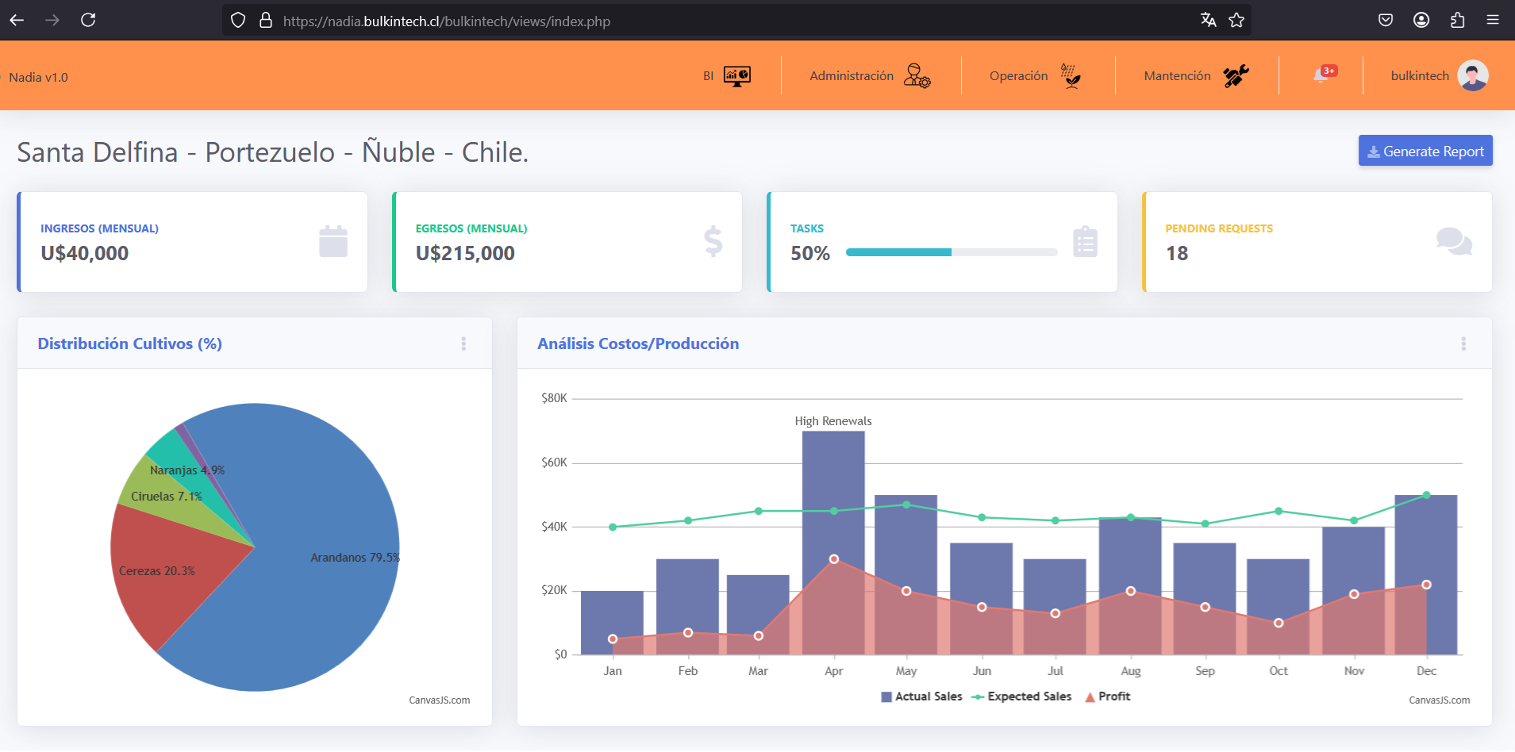Open the Administración user-gear icon

pos(917,76)
